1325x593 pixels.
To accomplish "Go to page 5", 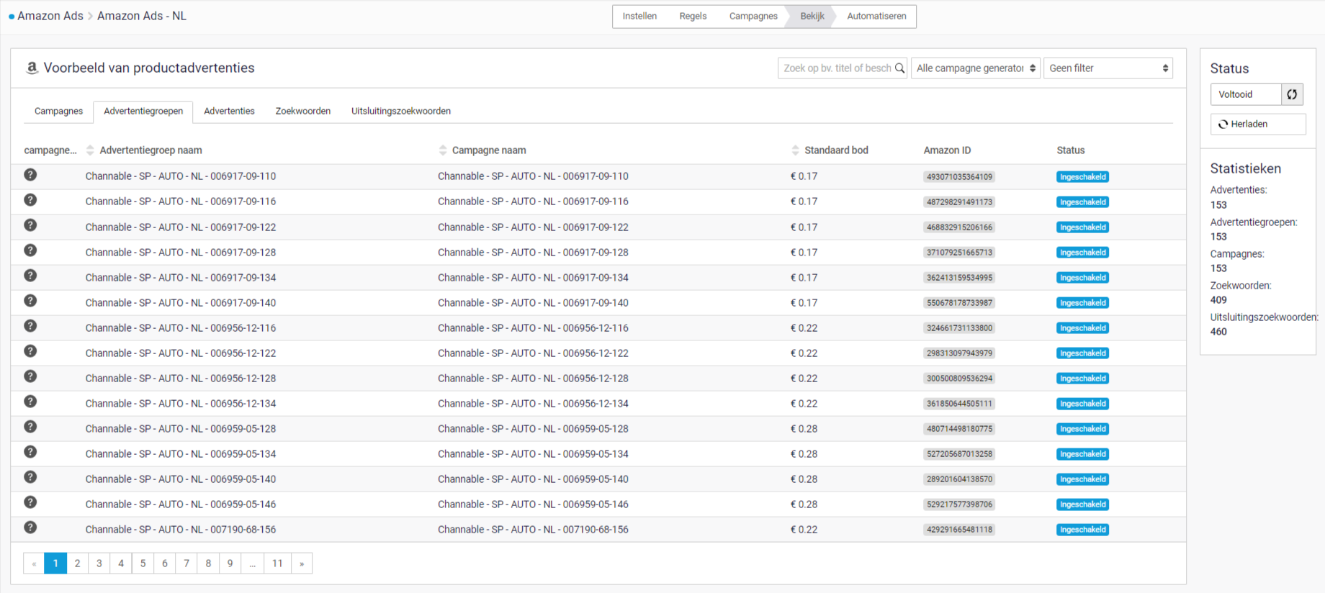I will [143, 563].
